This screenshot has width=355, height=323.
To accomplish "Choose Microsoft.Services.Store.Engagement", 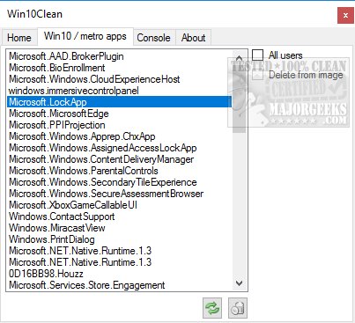I will 119,285.
